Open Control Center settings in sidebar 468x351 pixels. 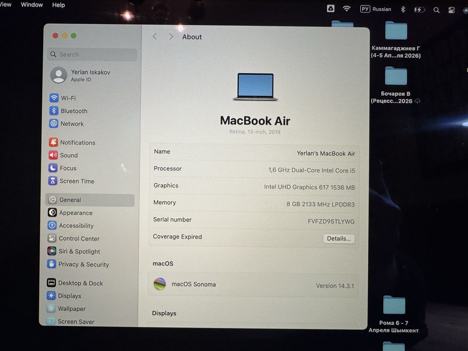[73, 238]
